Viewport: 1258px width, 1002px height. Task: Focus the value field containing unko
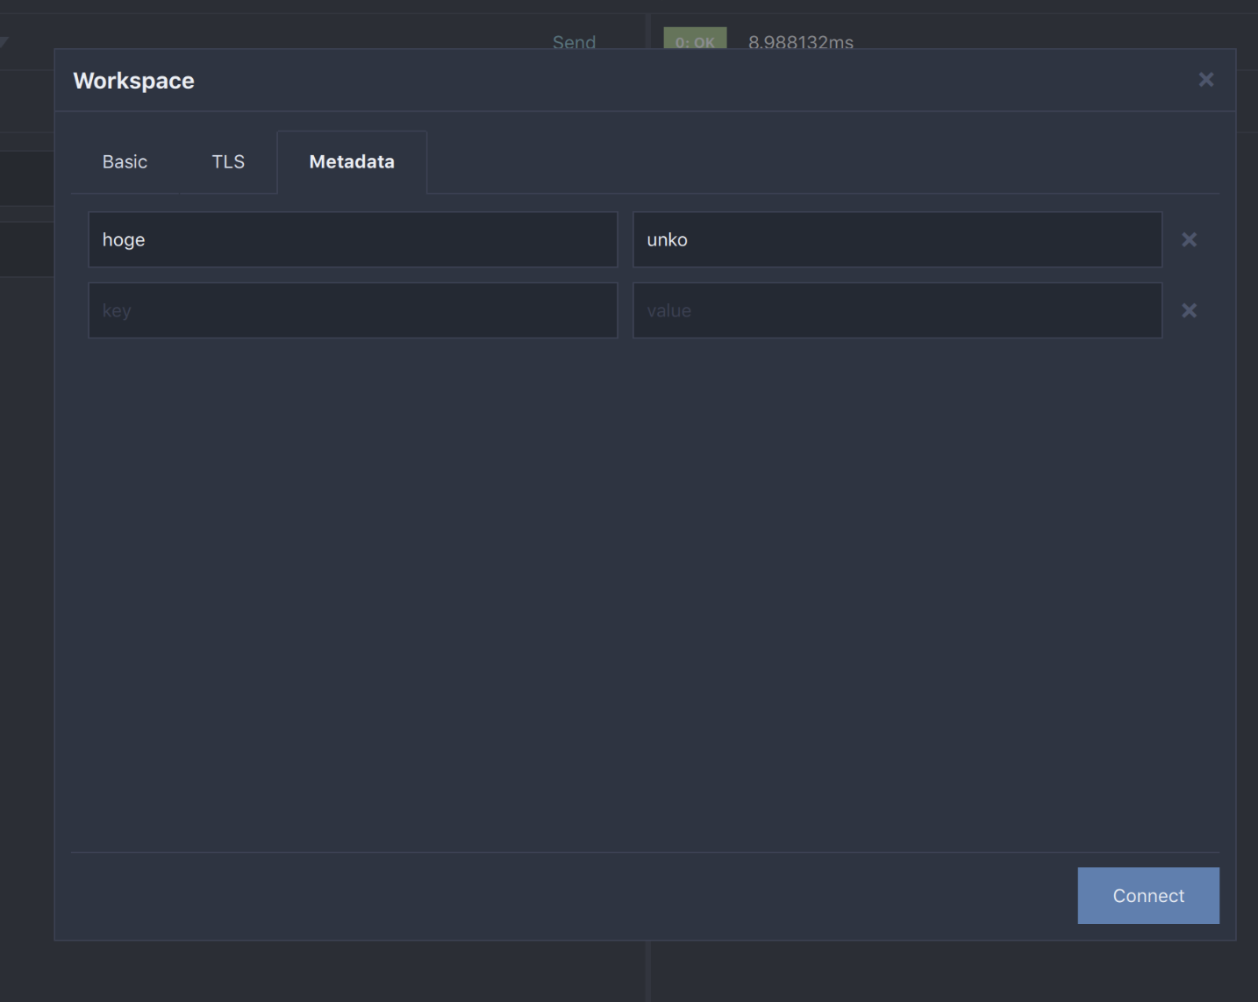coord(897,239)
